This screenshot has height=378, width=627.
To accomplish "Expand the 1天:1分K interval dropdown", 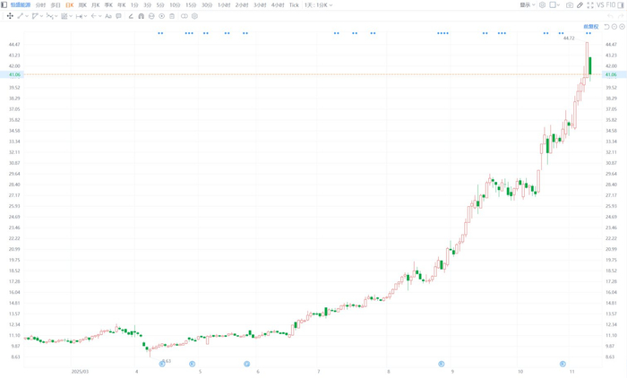I will coord(318,5).
